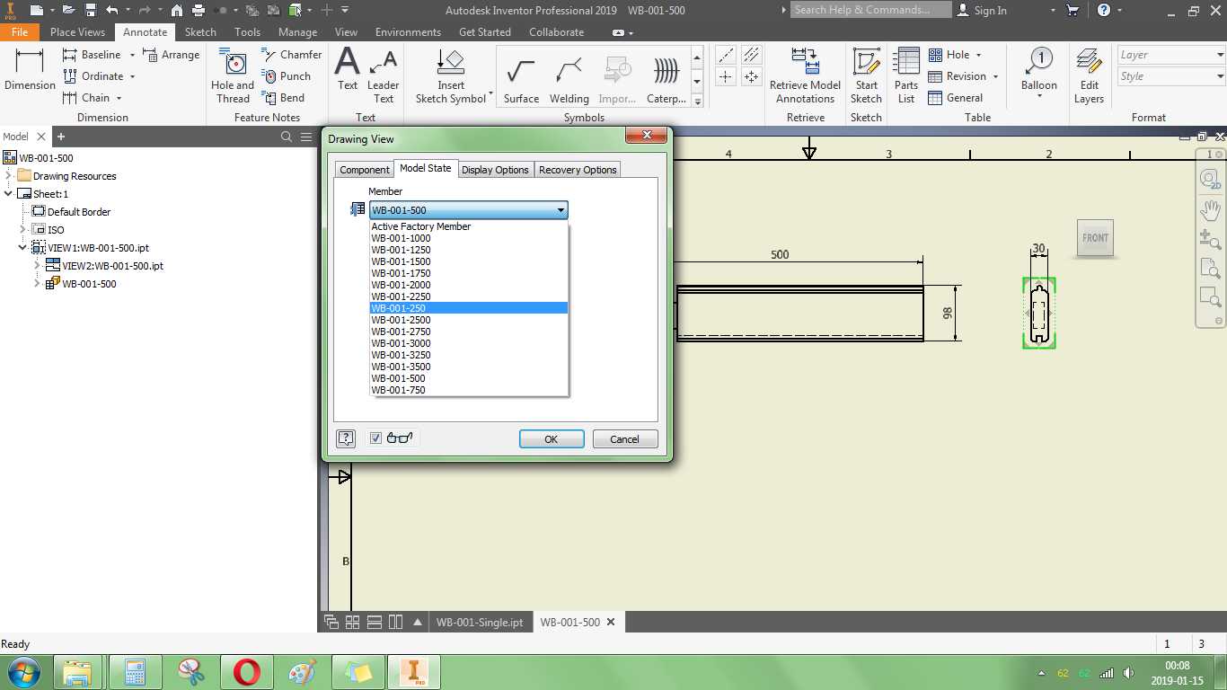This screenshot has width=1227, height=690.
Task: Expand the ISO tree node
Action: pyautogui.click(x=23, y=229)
